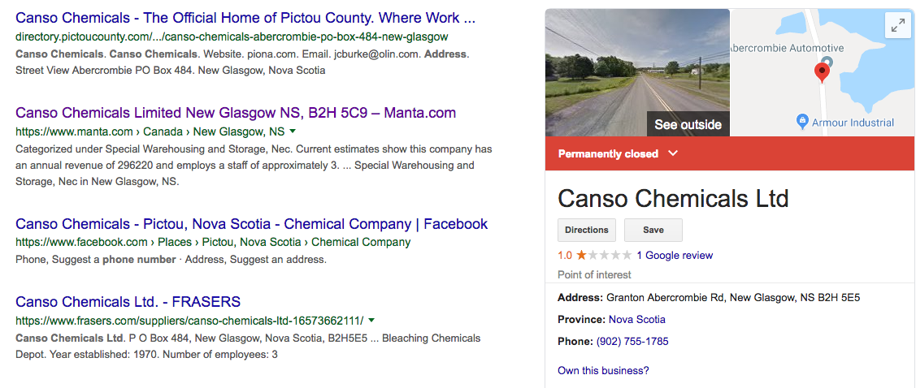Open the Canso Chemicals Facebook result
Screen dimensions: 916x388
251,224
